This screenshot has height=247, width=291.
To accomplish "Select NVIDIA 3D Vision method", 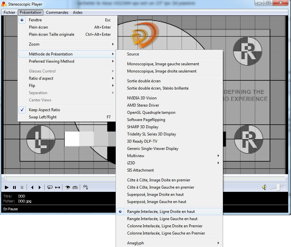I will tap(169, 98).
